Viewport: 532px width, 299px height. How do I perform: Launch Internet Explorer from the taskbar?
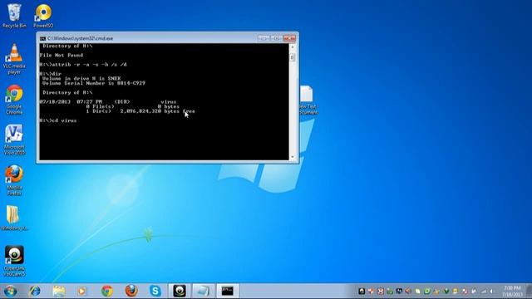coord(35,292)
